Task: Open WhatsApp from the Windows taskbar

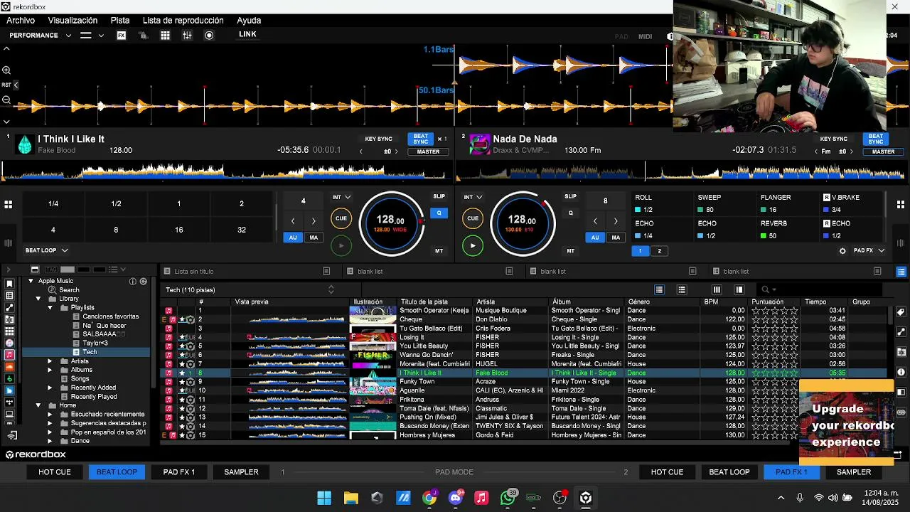Action: [x=508, y=498]
